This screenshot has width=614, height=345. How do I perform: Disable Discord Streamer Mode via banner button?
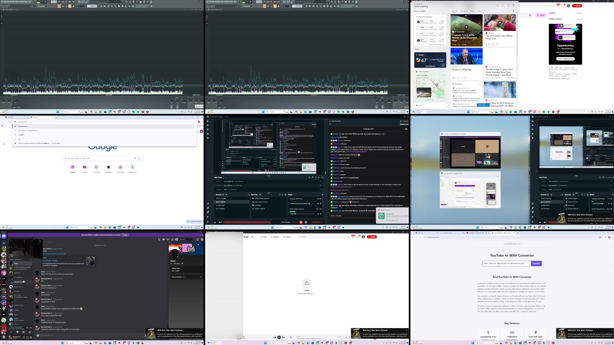125,235
